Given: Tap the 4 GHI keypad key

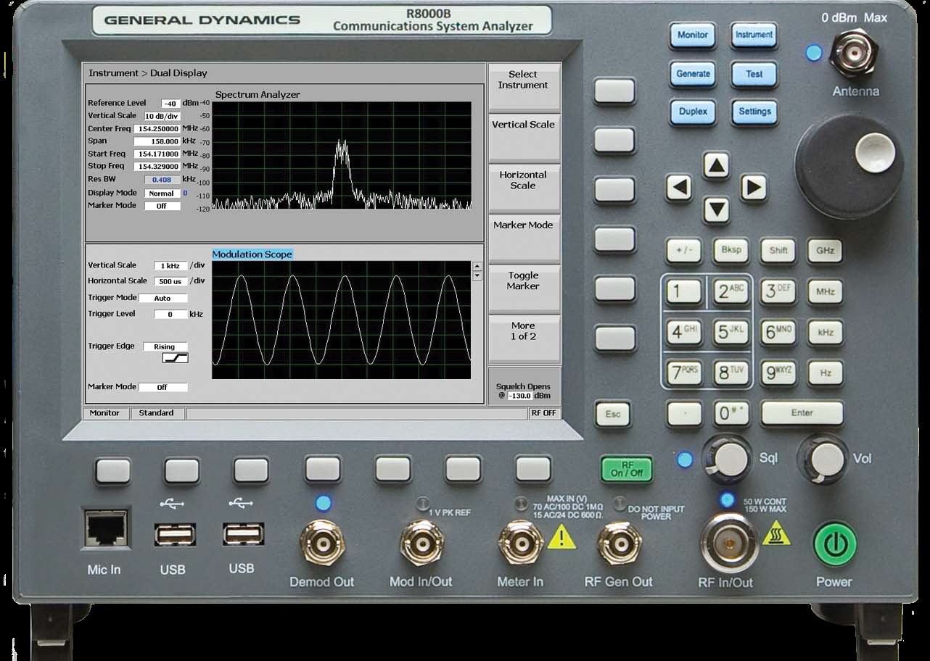Looking at the screenshot, I should pos(684,333).
